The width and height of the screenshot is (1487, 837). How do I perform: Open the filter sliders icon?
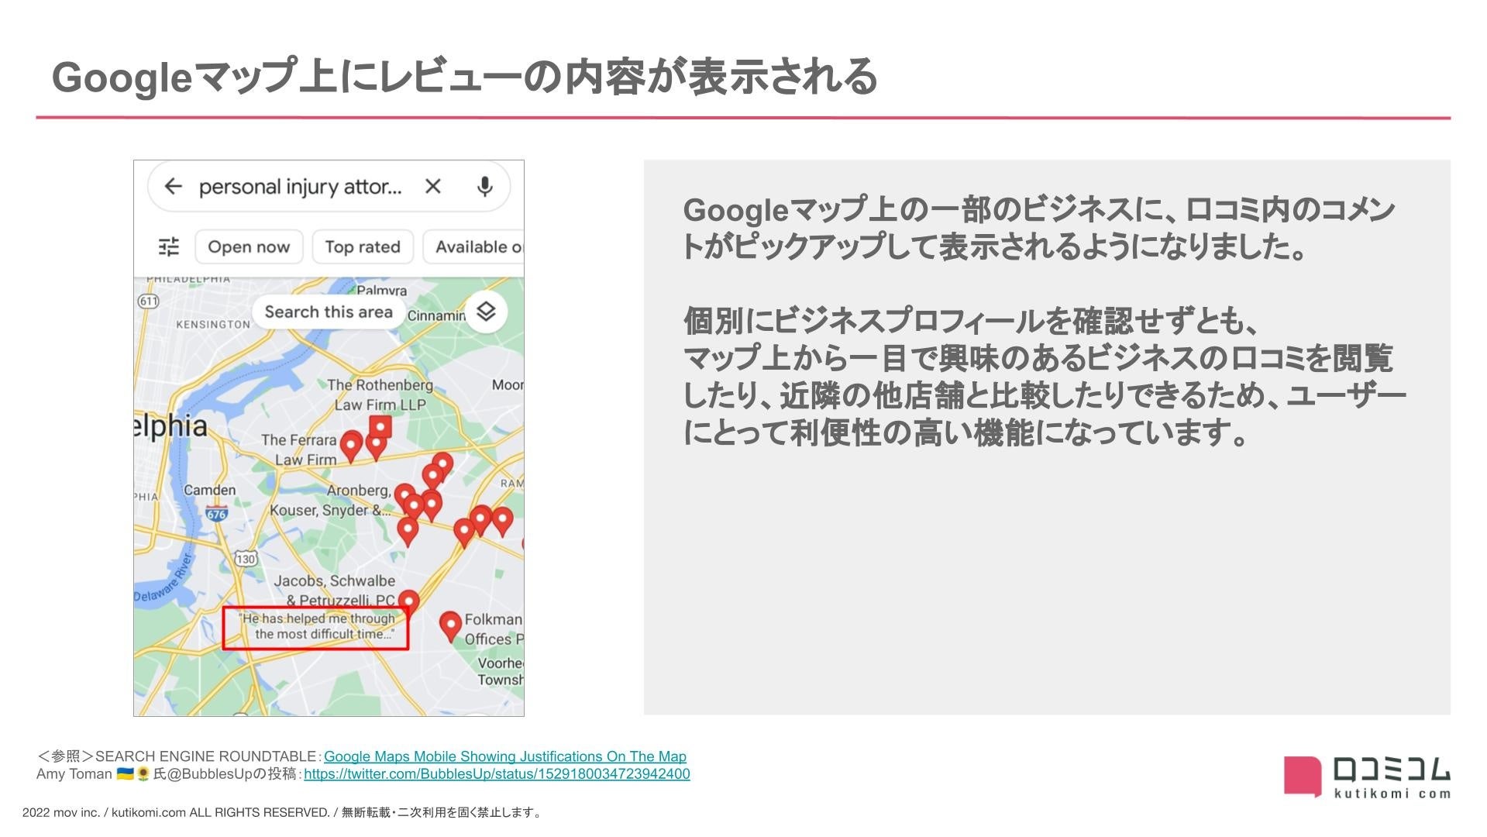click(x=169, y=246)
